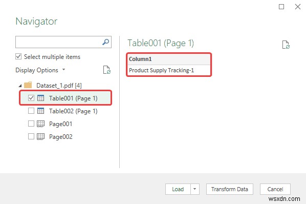This screenshot has height=204, width=306.
Task: Click the table icon next to Table001 (Page 1)
Action: [x=40, y=98]
